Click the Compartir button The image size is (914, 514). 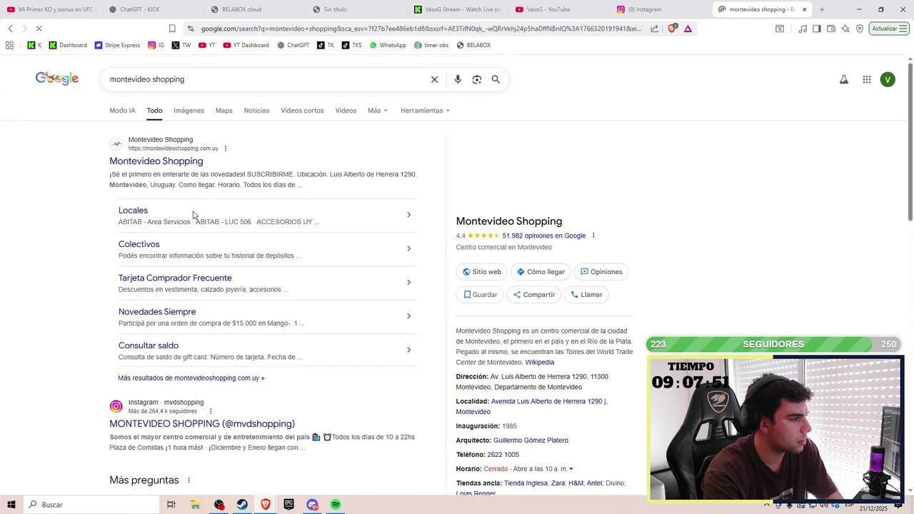click(533, 295)
